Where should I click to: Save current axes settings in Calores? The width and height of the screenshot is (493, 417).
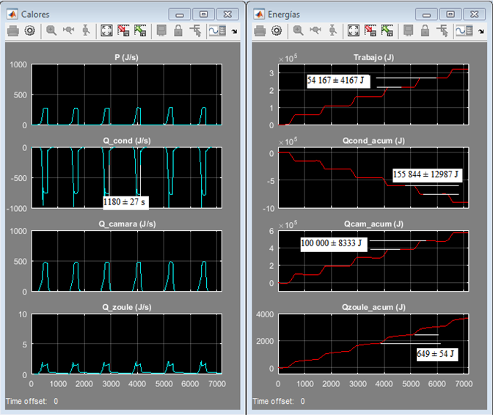(x=123, y=31)
